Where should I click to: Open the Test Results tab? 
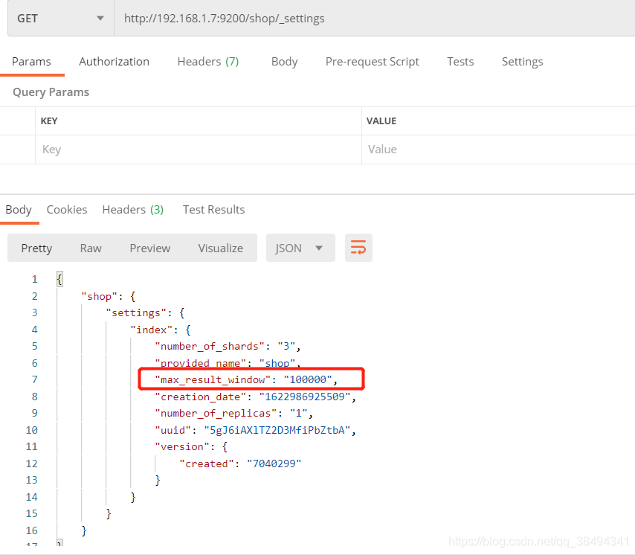(213, 210)
